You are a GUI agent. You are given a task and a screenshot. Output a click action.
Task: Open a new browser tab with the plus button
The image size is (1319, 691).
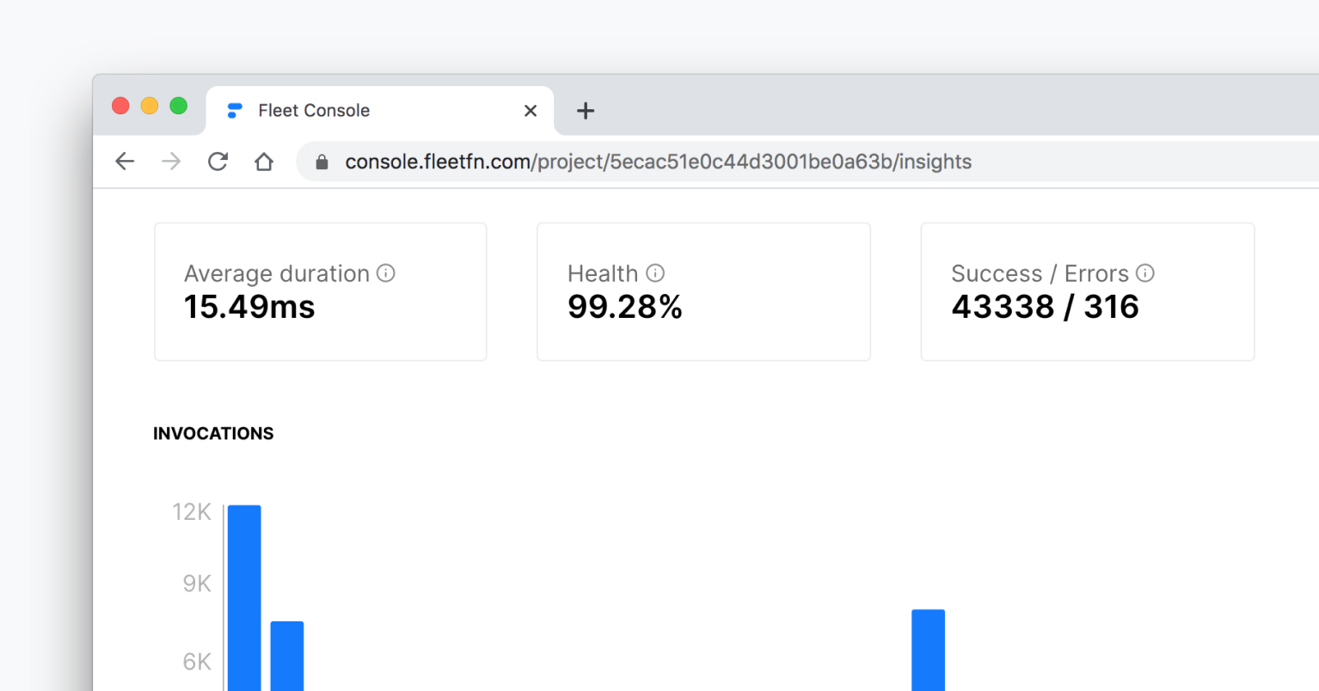586,110
